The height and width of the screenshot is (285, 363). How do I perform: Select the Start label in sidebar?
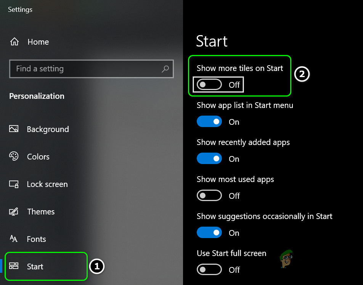pos(35,266)
